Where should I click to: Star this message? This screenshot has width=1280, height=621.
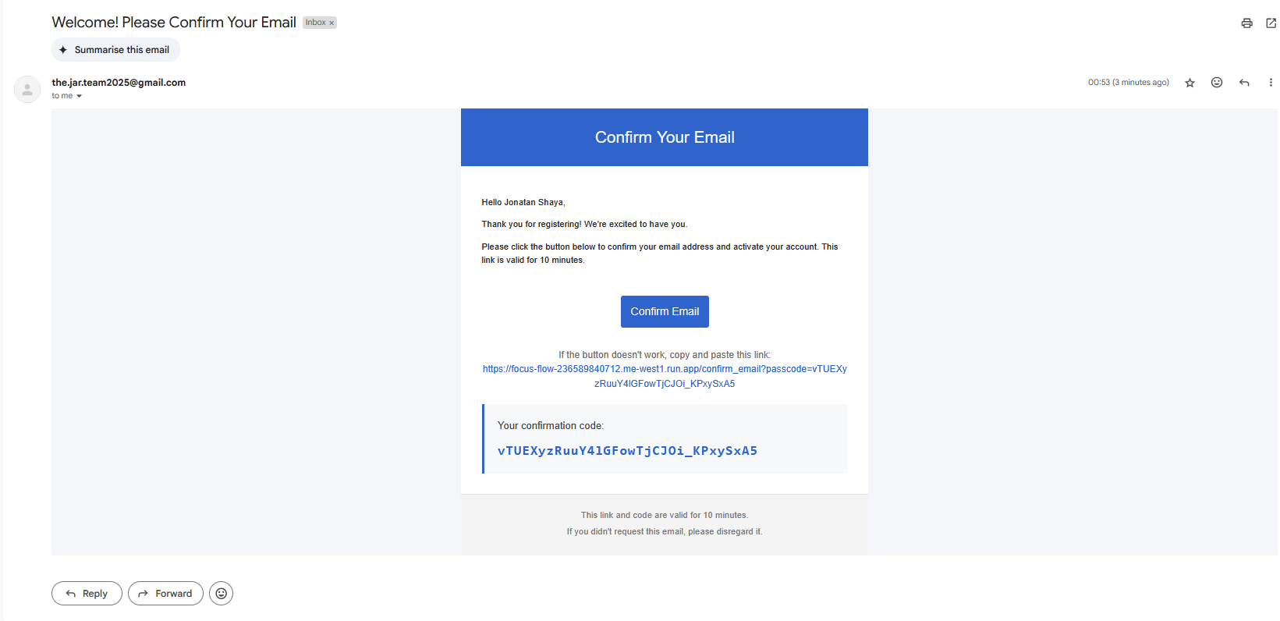click(1190, 83)
